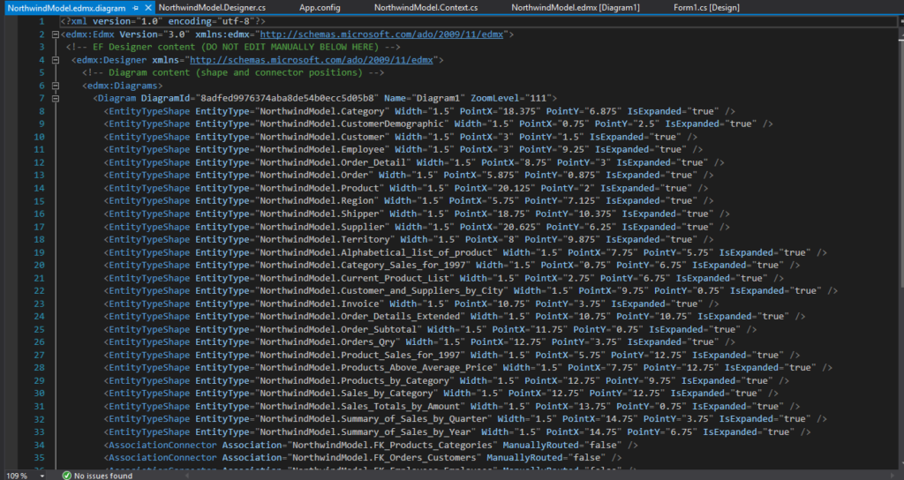Click NorthwindModel.Summary_of_Sales_by_Quarter text

click(373, 419)
